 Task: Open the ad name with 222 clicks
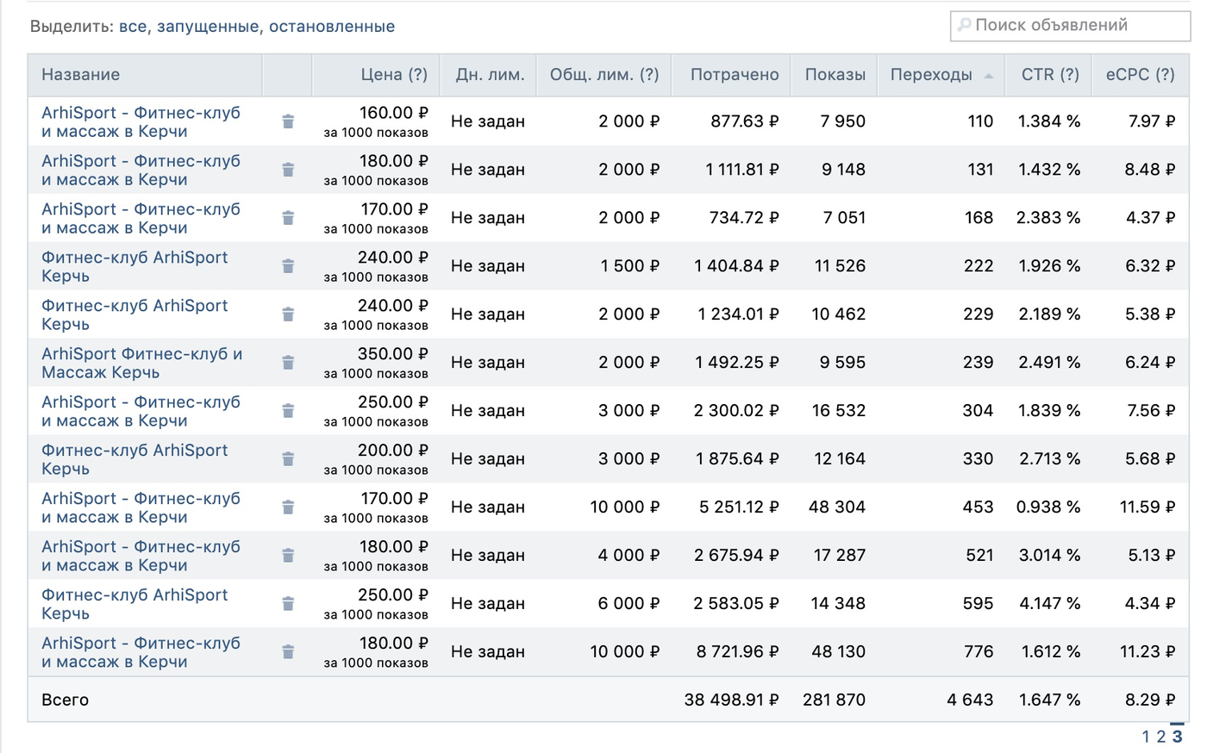click(134, 267)
